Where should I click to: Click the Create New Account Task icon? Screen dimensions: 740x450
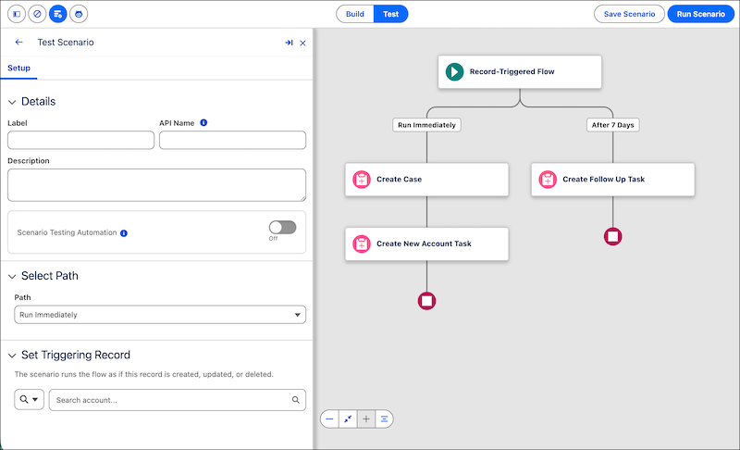click(x=362, y=244)
